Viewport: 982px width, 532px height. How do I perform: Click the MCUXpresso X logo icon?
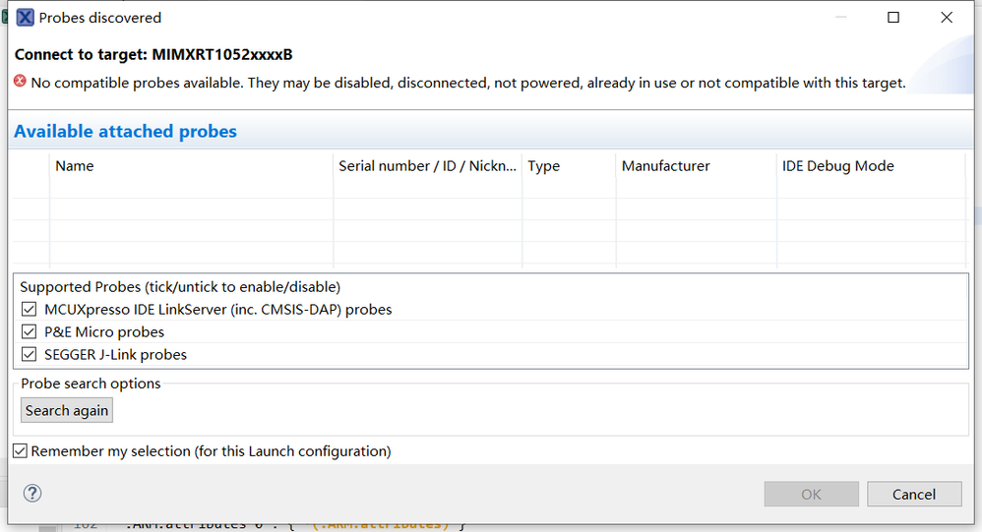pos(26,18)
